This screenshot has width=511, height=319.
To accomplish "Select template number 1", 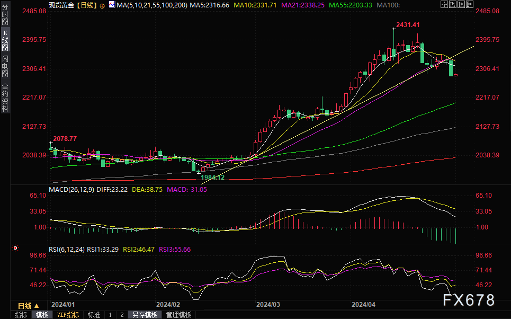I will tap(110, 315).
